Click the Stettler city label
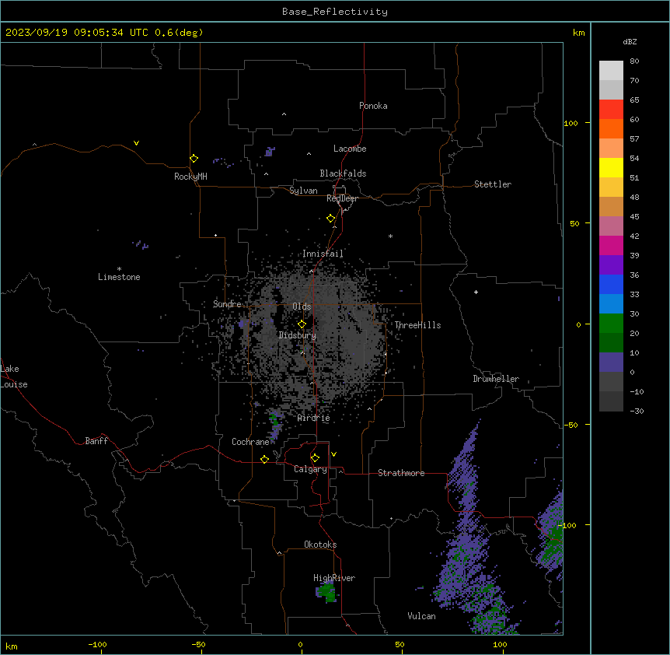 (493, 184)
